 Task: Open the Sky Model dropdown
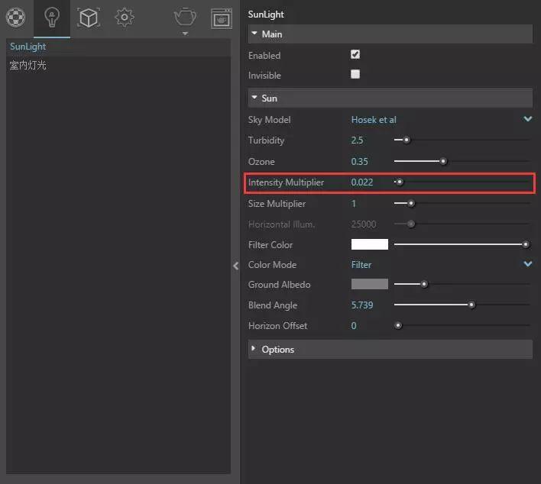click(442, 120)
